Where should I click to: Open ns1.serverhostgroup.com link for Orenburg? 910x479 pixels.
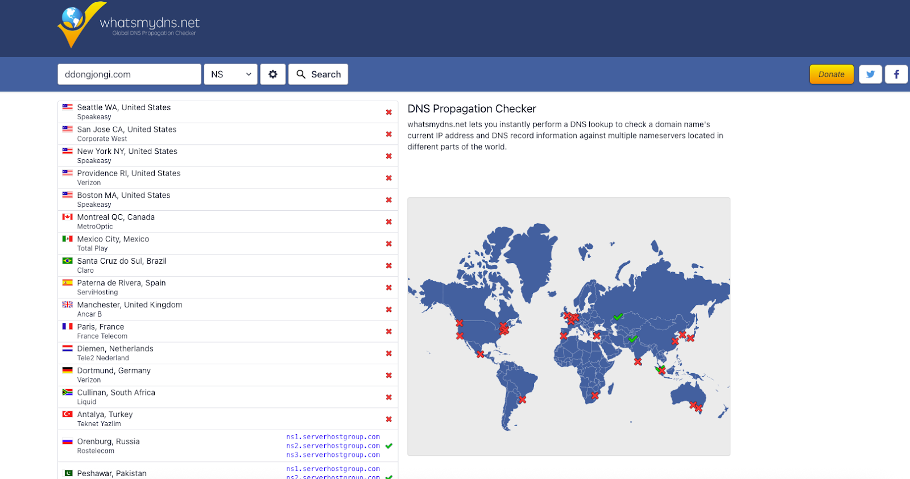point(333,437)
